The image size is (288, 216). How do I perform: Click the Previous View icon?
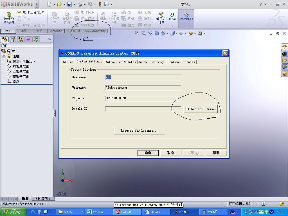150,33
